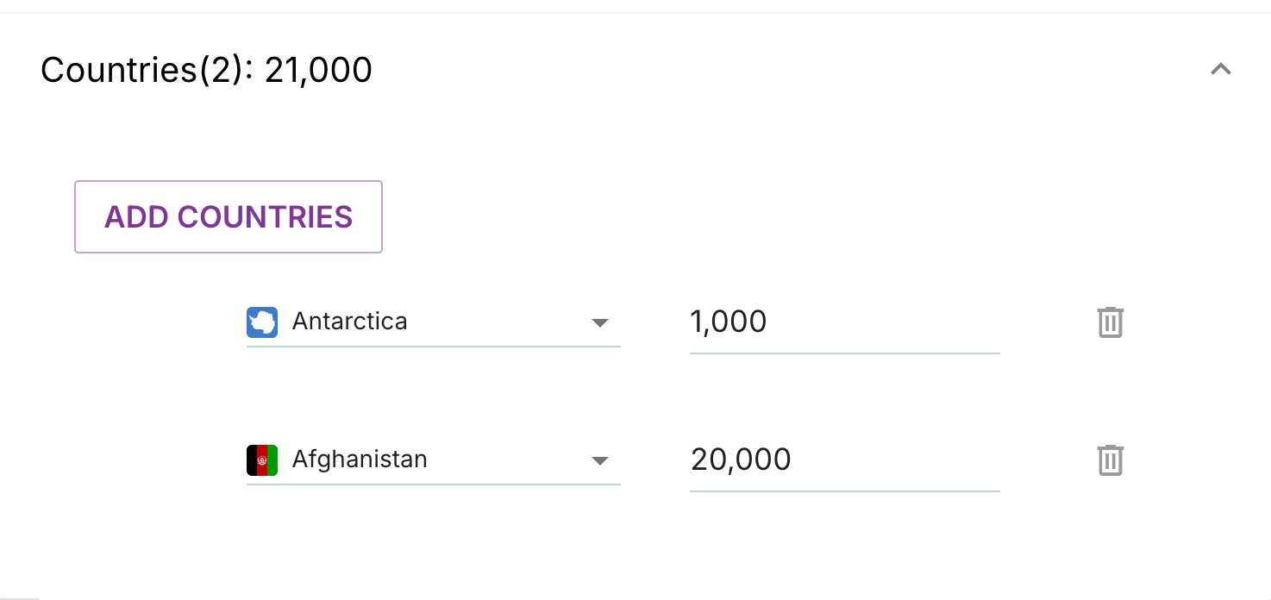Delete the Antarctica row with the trash icon
This screenshot has height=600, width=1271.
click(1110, 322)
